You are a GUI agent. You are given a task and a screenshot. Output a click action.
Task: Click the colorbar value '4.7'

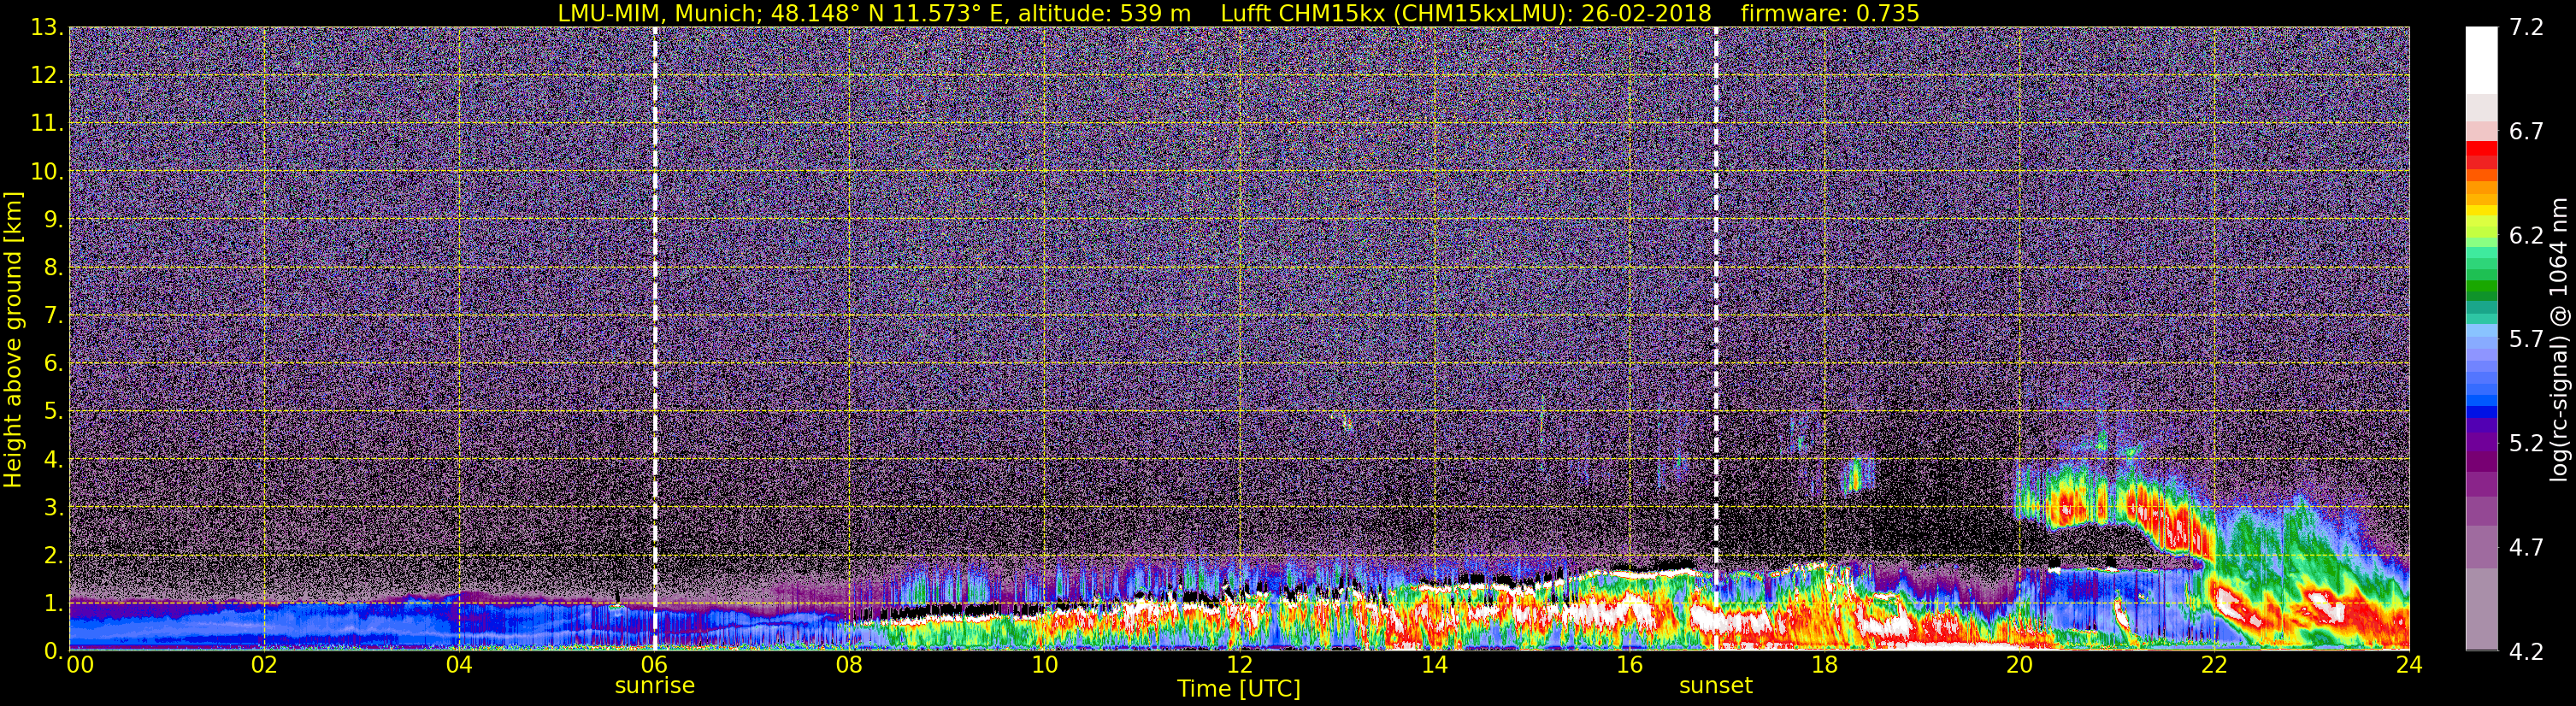[2526, 547]
